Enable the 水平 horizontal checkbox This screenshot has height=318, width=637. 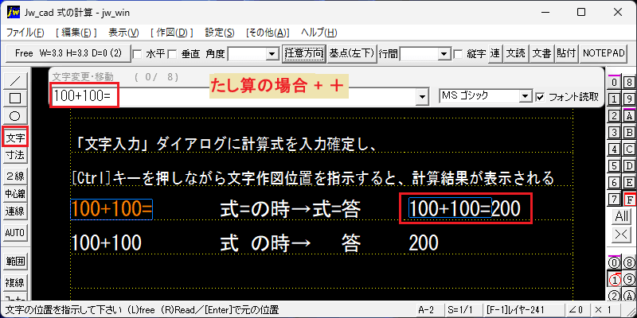click(x=138, y=53)
